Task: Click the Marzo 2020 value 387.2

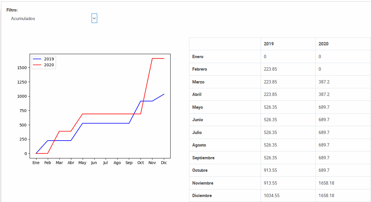Action: pos(324,82)
